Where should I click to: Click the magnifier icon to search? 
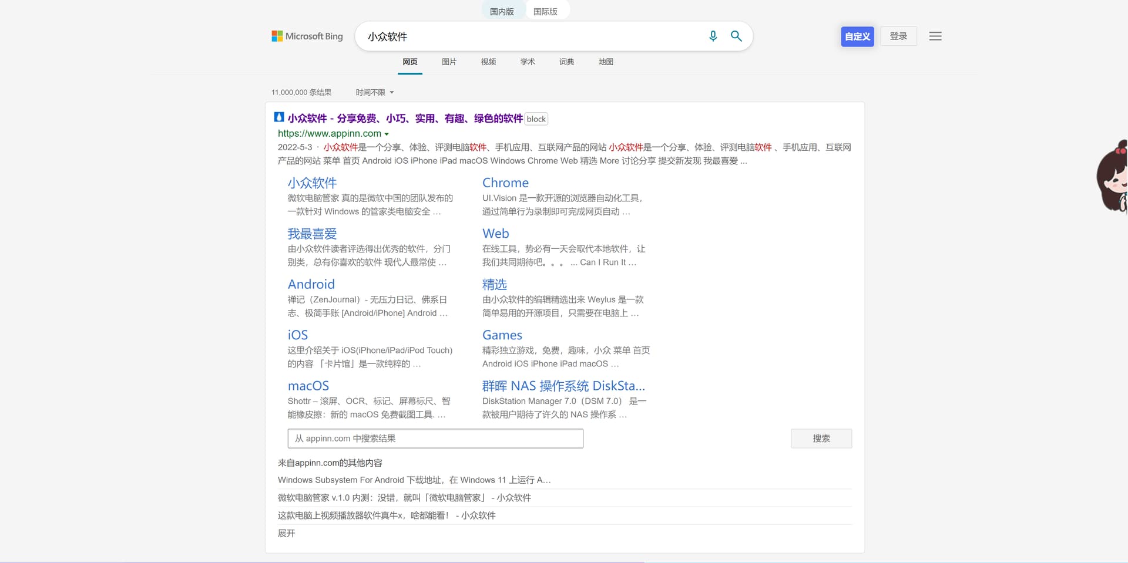[x=736, y=36]
